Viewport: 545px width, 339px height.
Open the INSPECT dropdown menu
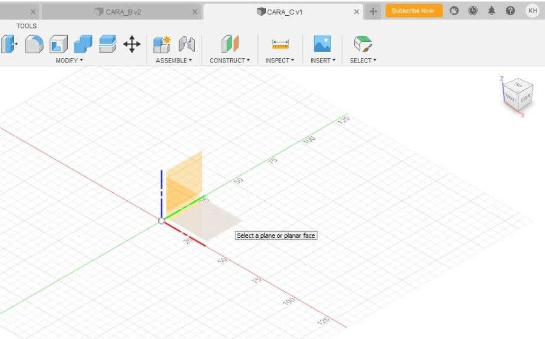[280, 60]
